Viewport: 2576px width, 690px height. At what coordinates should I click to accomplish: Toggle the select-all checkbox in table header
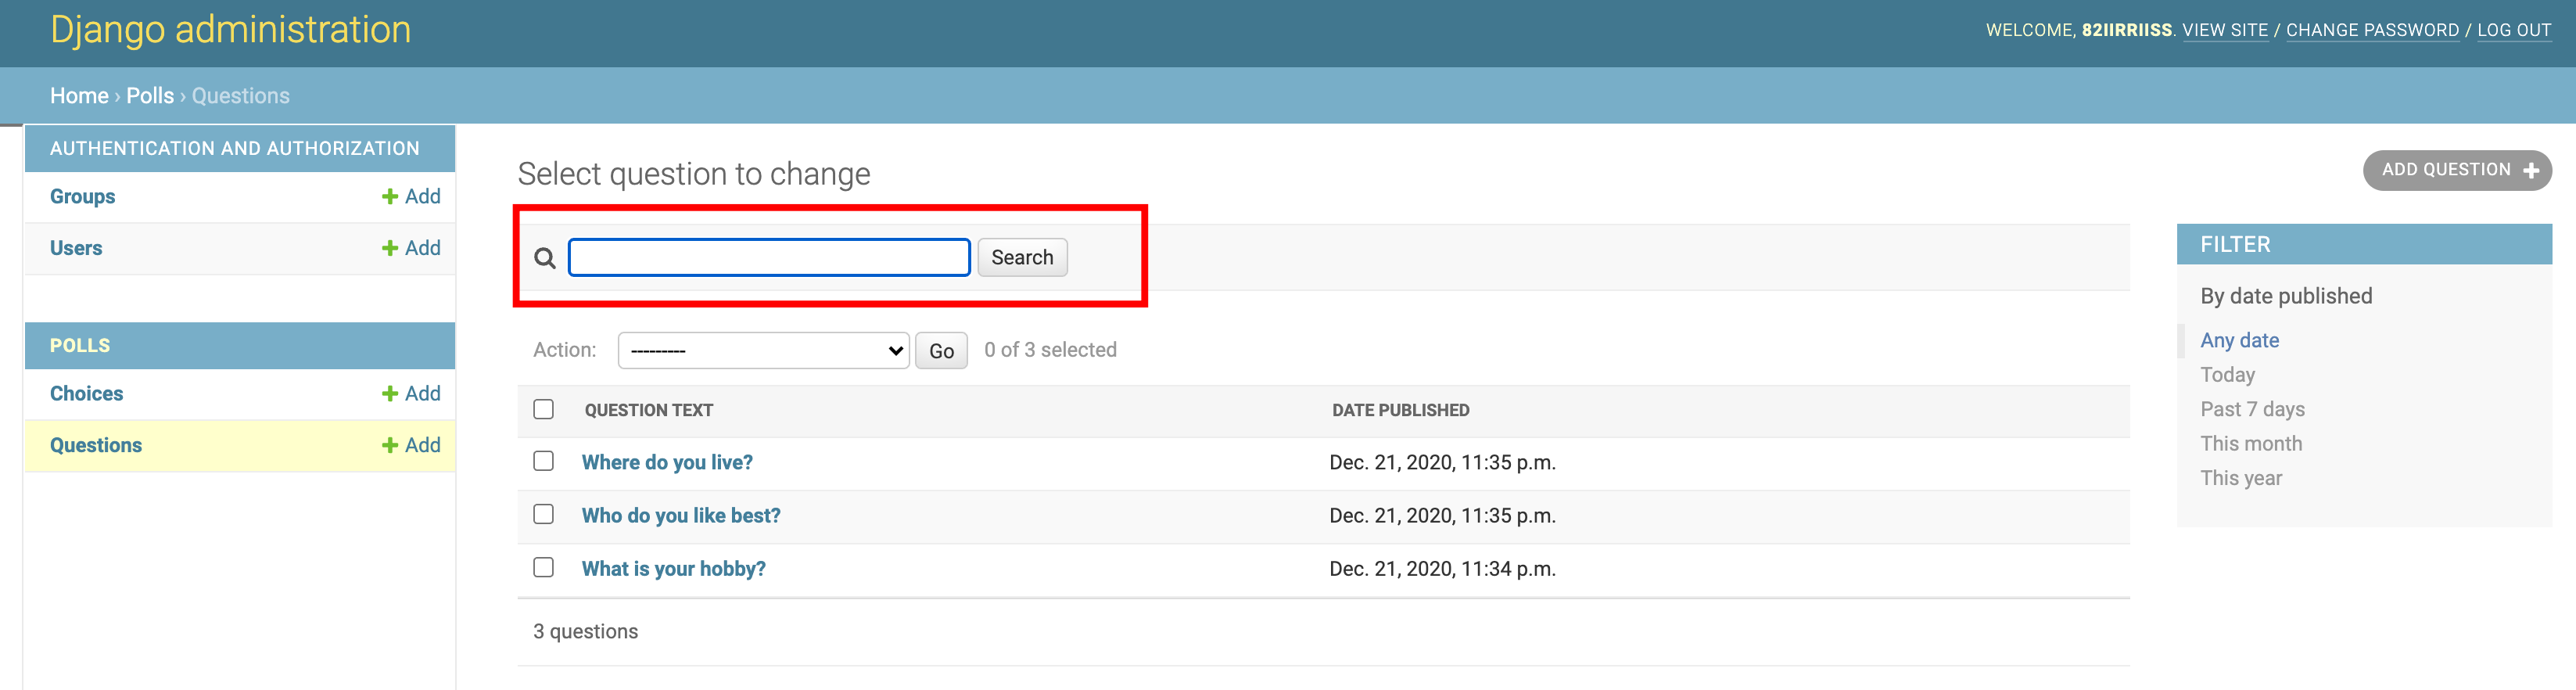pos(543,409)
